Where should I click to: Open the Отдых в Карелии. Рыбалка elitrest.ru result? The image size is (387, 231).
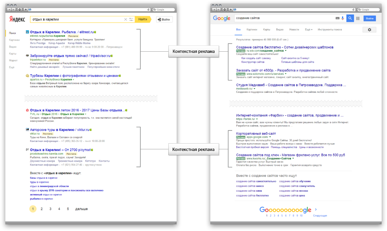click(x=62, y=32)
